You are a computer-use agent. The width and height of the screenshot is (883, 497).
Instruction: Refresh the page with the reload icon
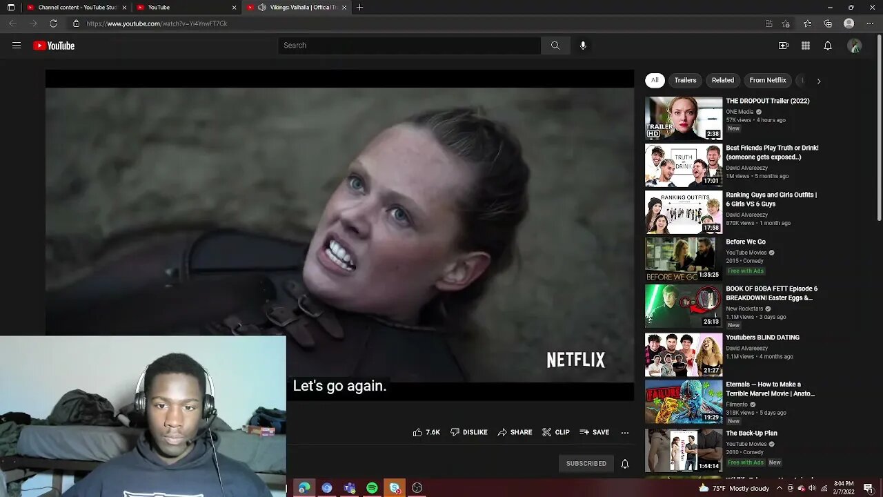[x=53, y=23]
